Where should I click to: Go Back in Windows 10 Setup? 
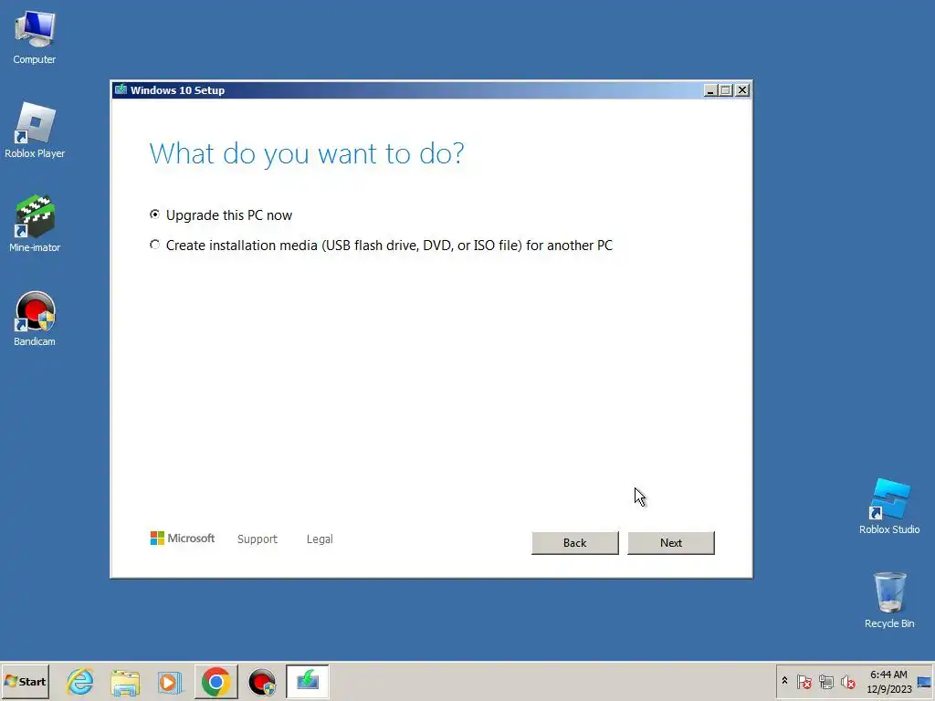click(575, 543)
